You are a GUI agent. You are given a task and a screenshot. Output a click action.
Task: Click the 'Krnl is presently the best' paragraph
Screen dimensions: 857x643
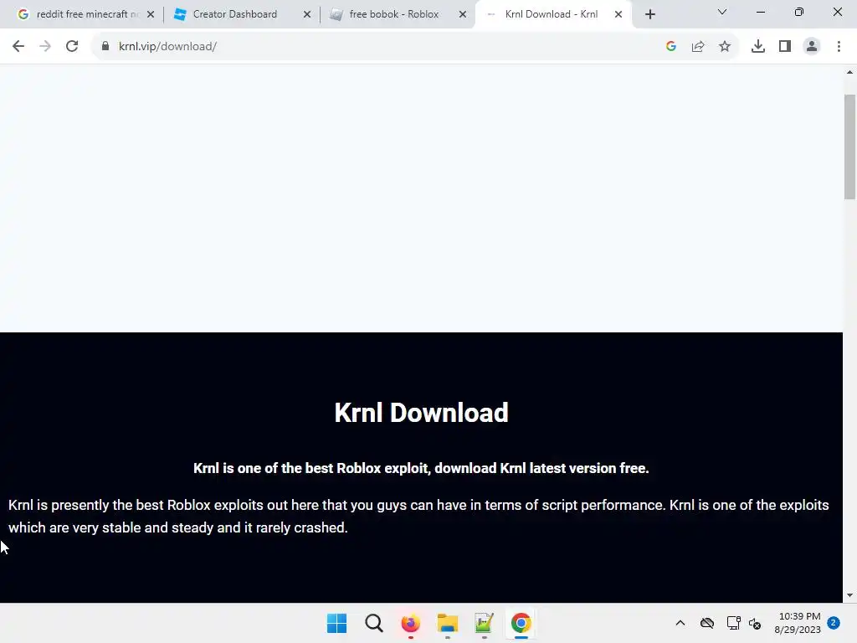tap(418, 516)
